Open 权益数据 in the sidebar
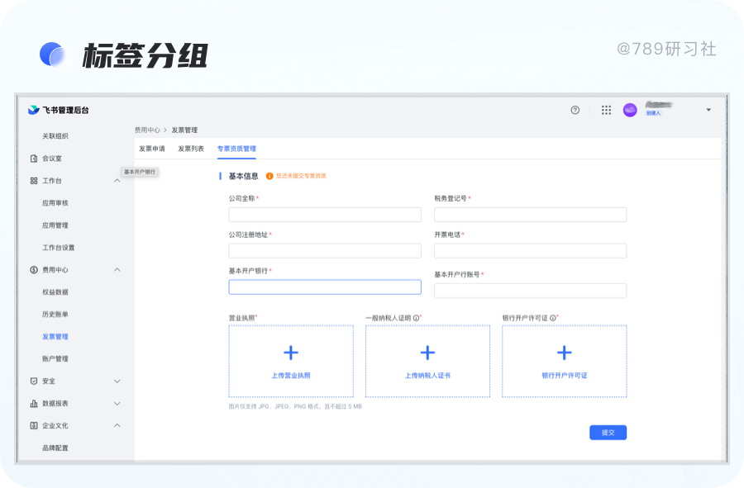The width and height of the screenshot is (744, 488). [55, 291]
